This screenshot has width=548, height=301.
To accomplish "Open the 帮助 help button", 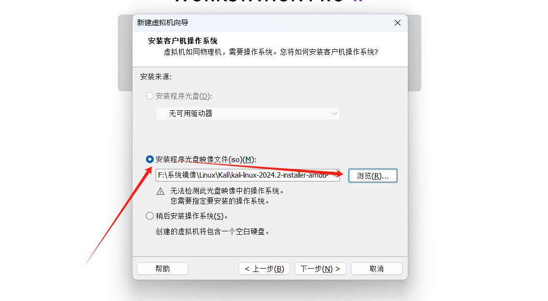I will [162, 269].
